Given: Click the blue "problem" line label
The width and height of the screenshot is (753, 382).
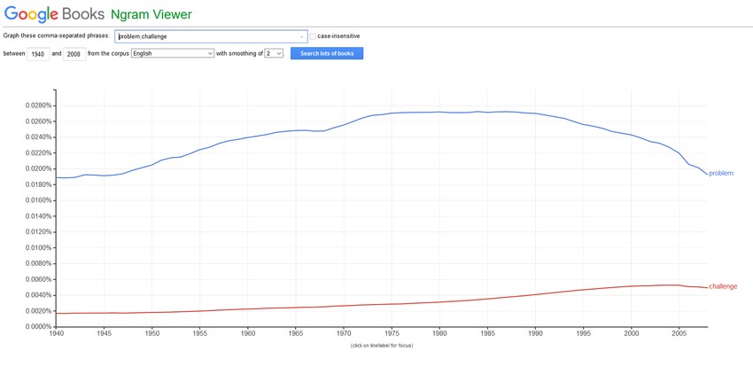Looking at the screenshot, I should pos(721,174).
